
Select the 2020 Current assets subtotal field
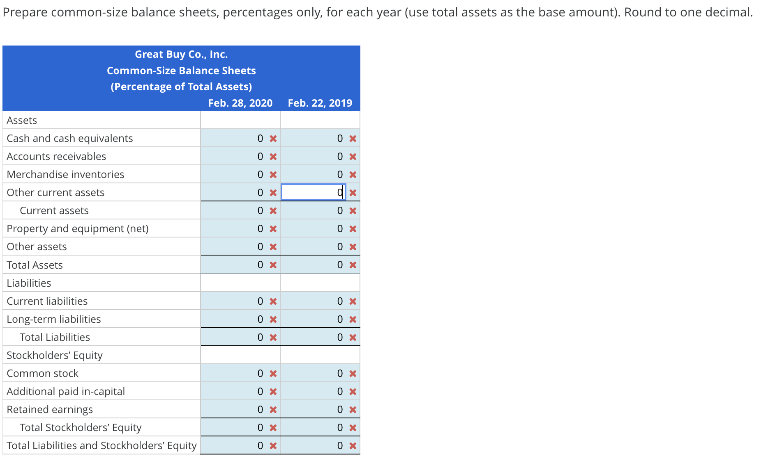tap(233, 210)
